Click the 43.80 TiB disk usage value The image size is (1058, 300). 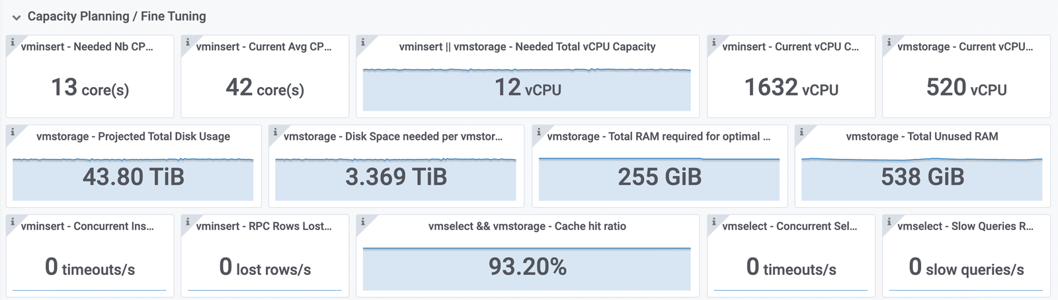pos(133,177)
